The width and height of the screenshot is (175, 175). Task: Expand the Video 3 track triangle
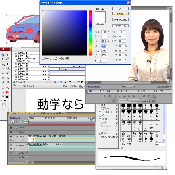coord(17,132)
